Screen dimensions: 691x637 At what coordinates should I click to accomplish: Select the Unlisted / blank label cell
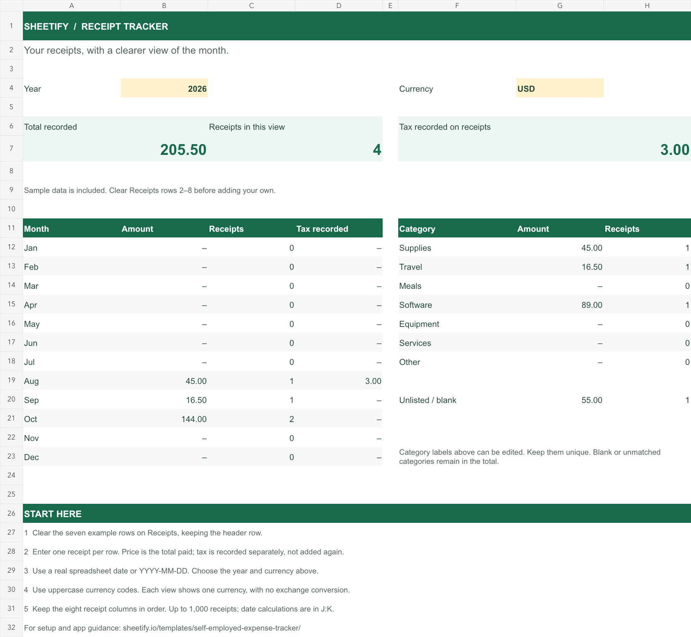[x=457, y=400]
